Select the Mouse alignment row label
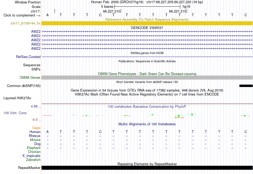 35,140
